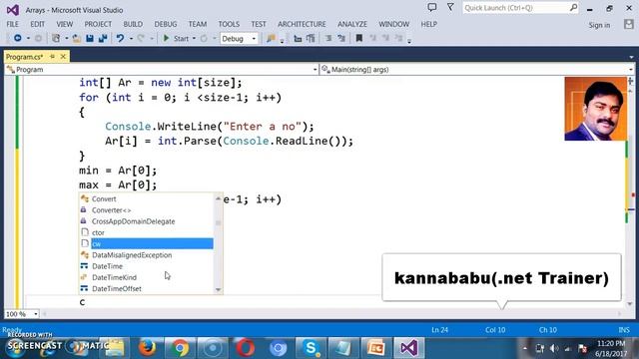Click the Undo arrow icon

pyautogui.click(x=120, y=38)
